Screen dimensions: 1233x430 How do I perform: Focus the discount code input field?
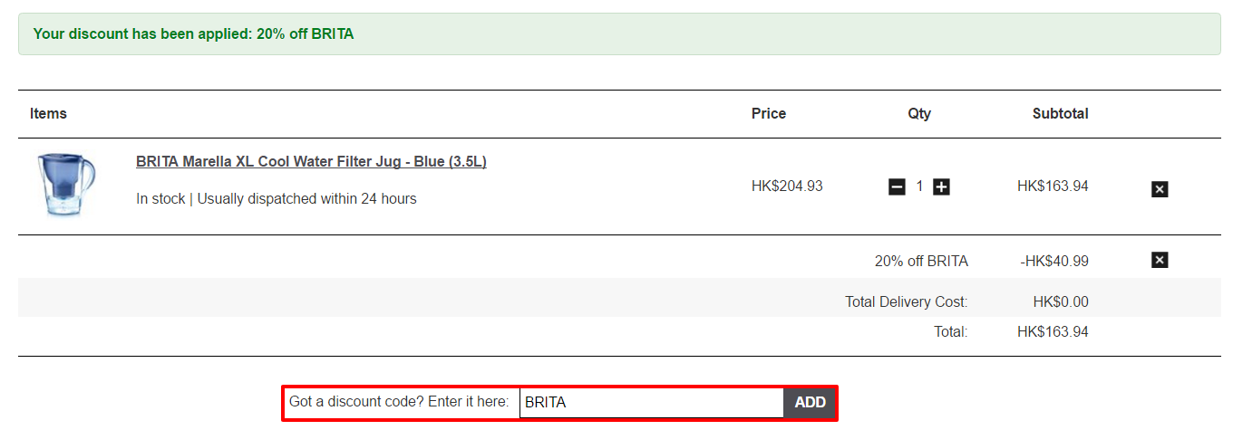coord(651,403)
